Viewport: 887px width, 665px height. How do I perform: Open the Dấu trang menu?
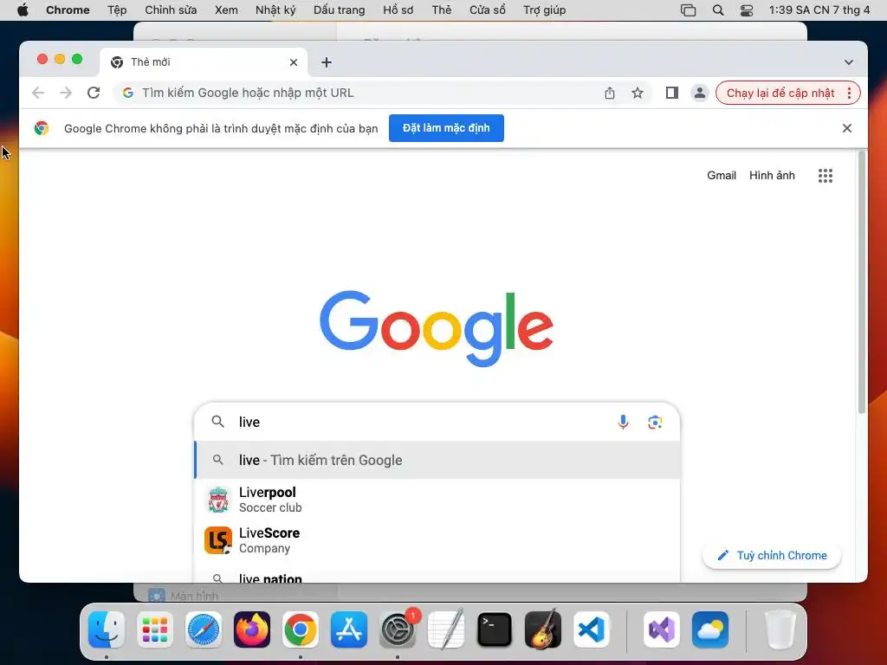click(340, 10)
